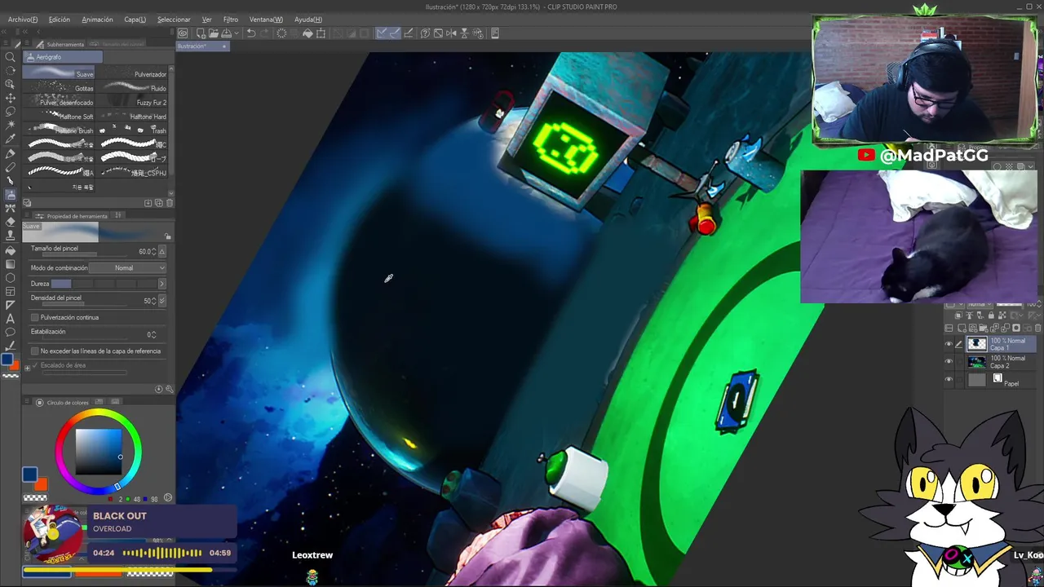Click the CLIP STUDIO launcher icon
The image size is (1044, 587).
click(183, 33)
